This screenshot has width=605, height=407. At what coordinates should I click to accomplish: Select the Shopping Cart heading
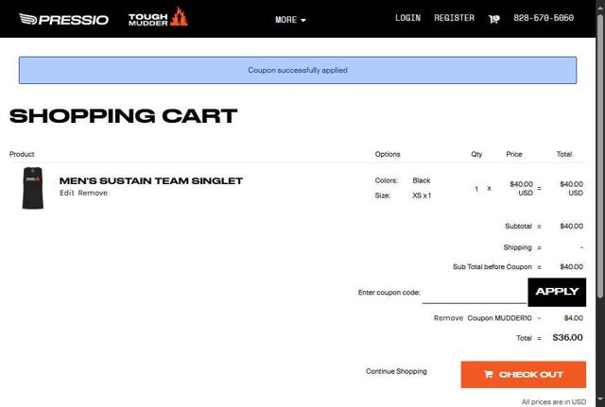pos(124,115)
